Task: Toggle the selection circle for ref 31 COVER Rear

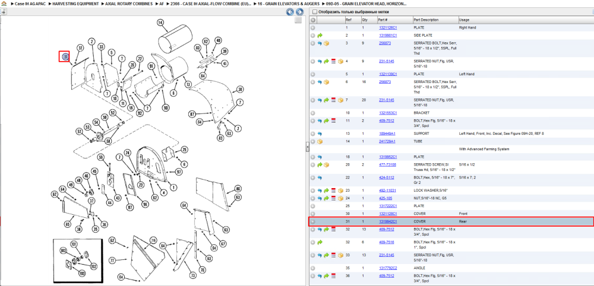Action: point(313,221)
